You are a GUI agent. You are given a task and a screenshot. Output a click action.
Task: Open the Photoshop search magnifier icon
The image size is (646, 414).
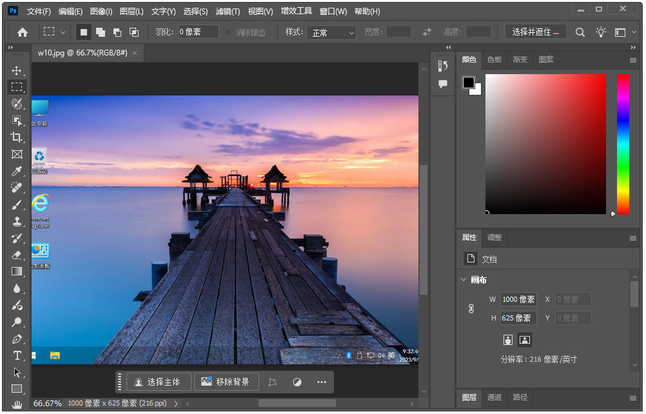[580, 31]
